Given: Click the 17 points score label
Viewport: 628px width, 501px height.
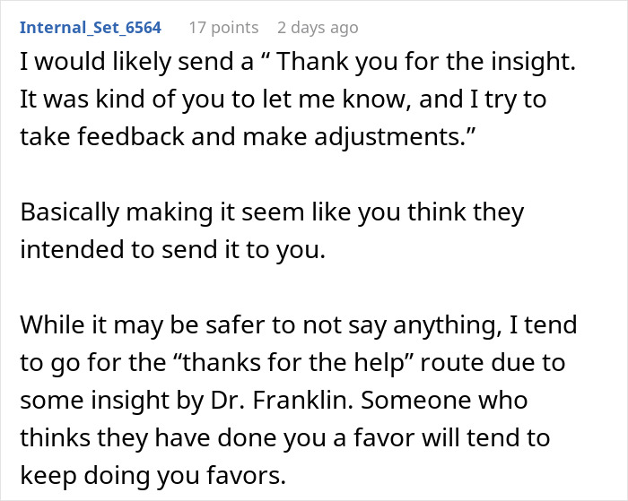Looking at the screenshot, I should [223, 27].
